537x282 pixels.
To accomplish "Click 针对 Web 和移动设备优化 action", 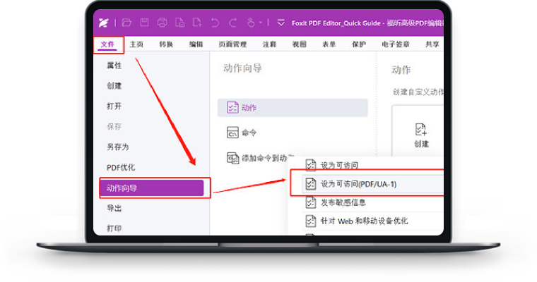I will [x=364, y=221].
